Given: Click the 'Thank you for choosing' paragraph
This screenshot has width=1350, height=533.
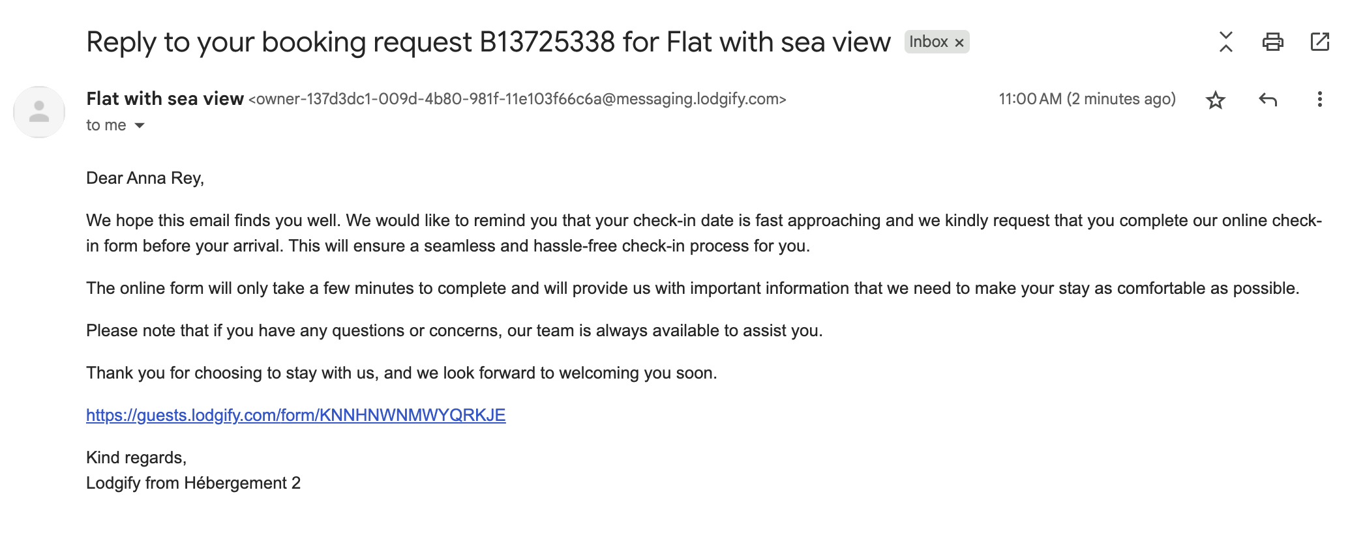Looking at the screenshot, I should 401,373.
